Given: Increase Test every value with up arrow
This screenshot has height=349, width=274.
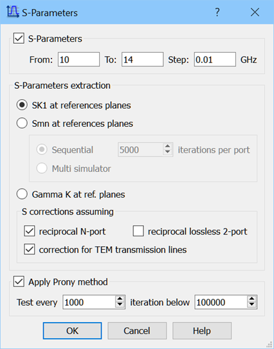Looking at the screenshot, I should pos(120,299).
